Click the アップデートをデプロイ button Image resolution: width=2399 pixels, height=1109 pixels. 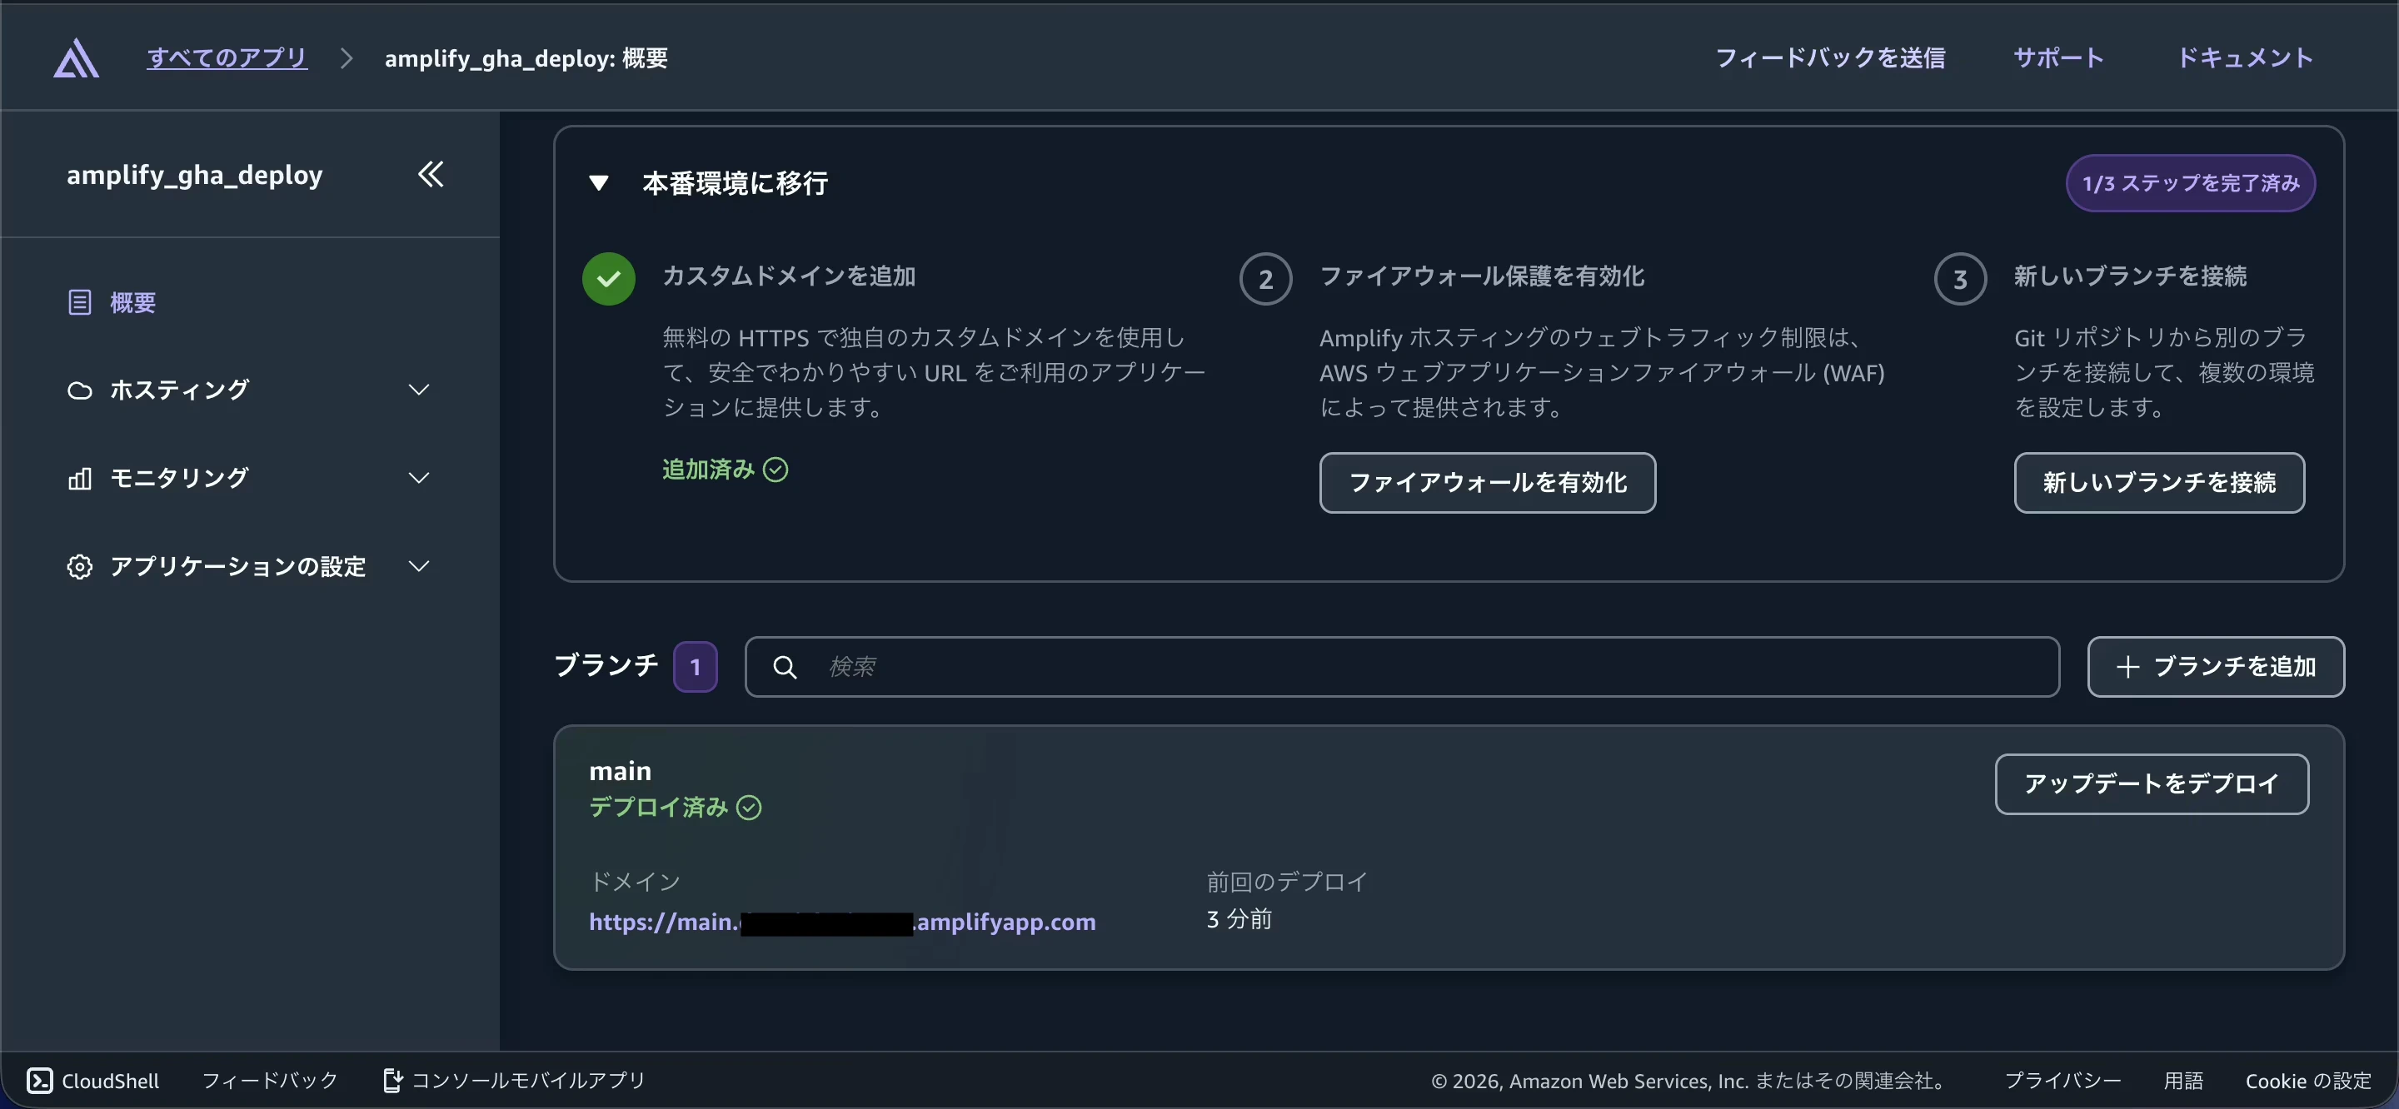2152,784
